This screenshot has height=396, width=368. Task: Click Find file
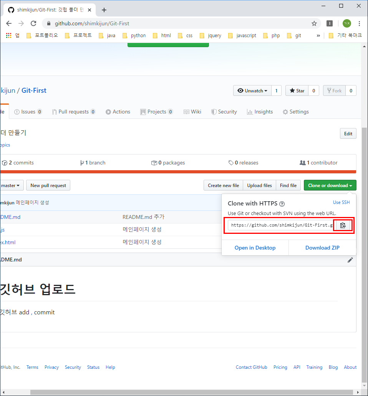pos(288,186)
